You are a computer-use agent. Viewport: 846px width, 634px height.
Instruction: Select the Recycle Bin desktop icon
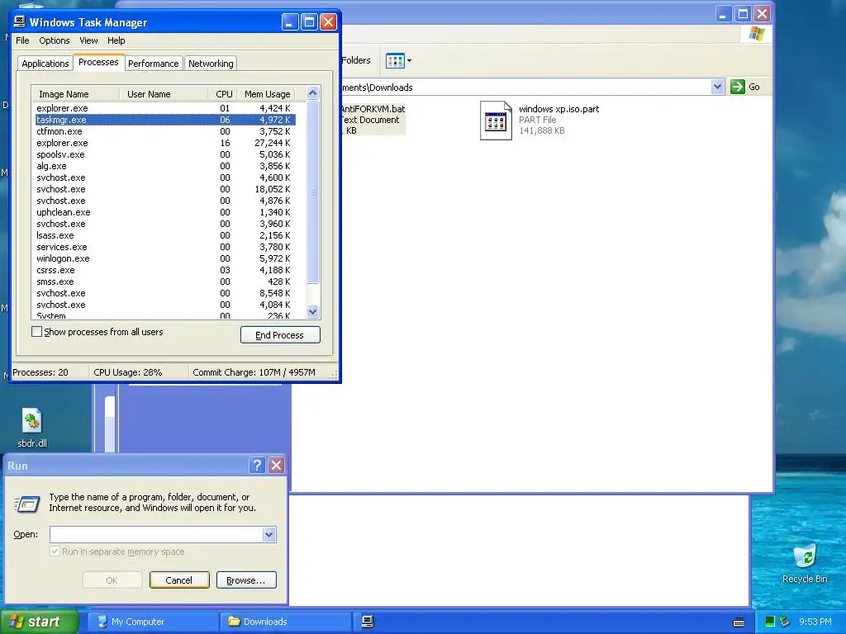[805, 557]
